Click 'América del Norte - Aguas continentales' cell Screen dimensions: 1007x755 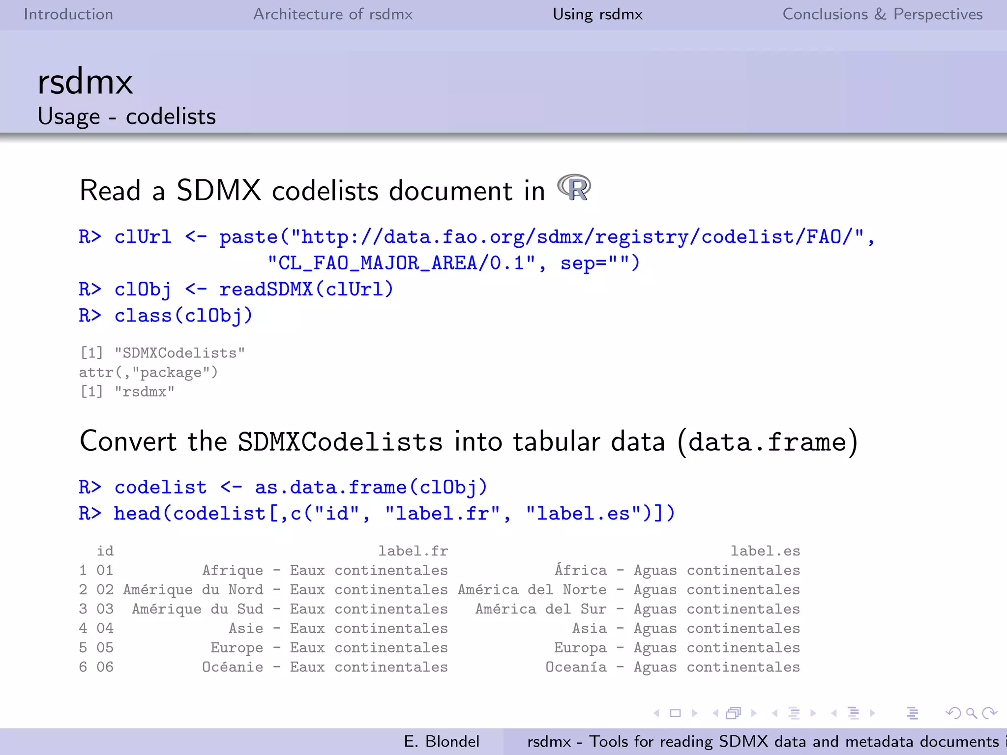coord(629,589)
